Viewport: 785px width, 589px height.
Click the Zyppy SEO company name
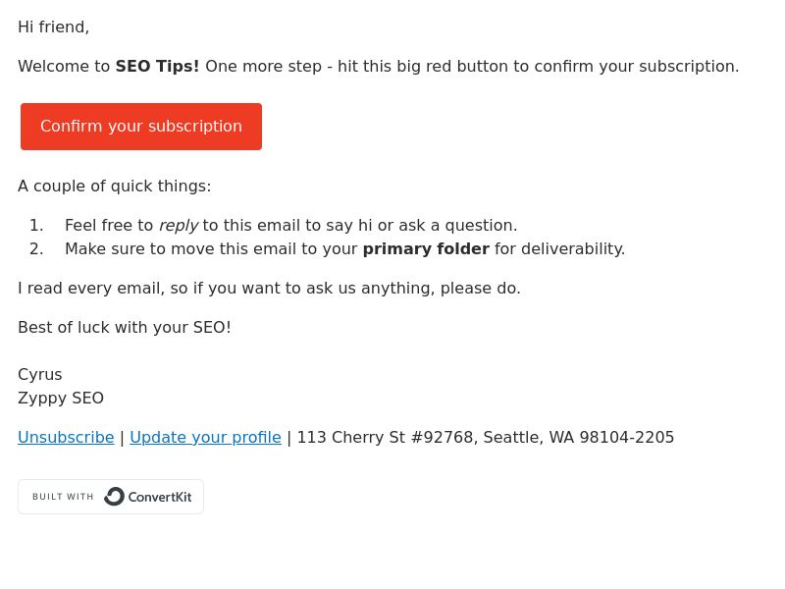pos(61,399)
